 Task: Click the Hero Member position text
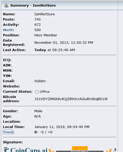[46, 35]
